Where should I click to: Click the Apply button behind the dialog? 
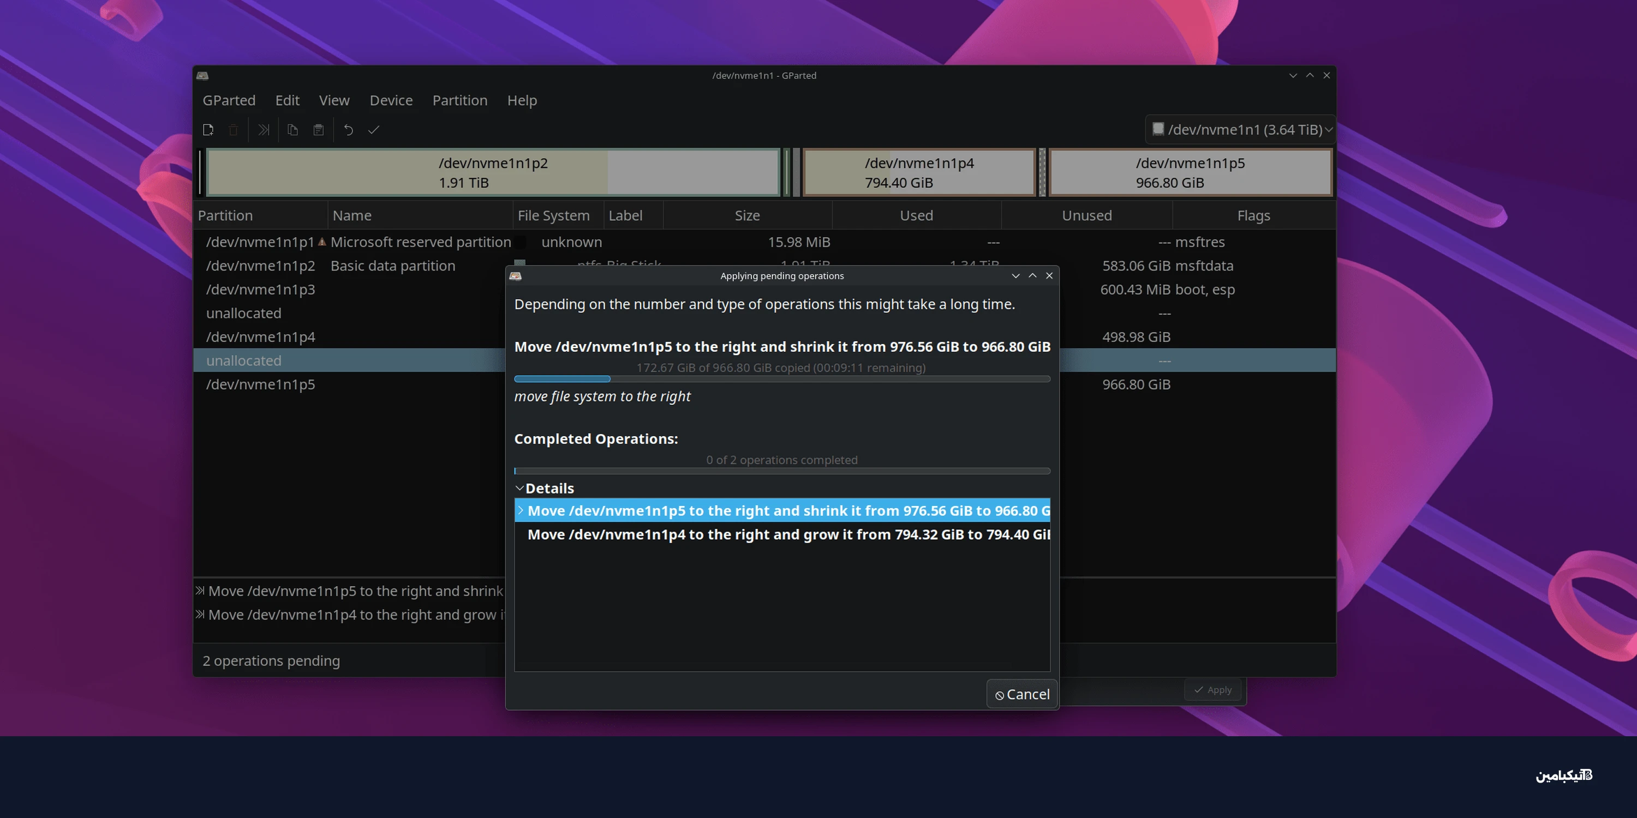pos(1212,690)
